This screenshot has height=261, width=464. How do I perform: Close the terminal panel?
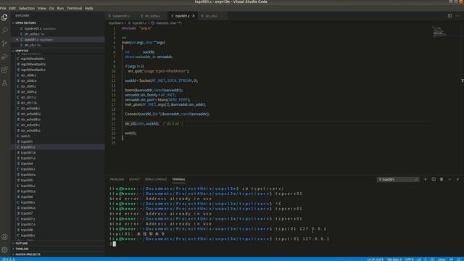point(457,179)
